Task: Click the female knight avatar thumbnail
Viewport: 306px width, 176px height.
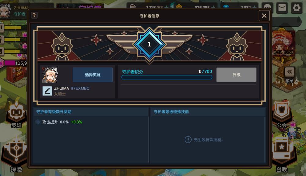Action: pos(50,75)
